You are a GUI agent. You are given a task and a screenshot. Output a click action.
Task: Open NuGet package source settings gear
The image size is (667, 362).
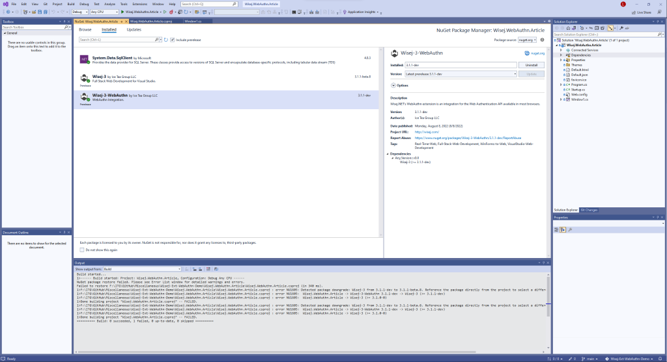click(542, 40)
